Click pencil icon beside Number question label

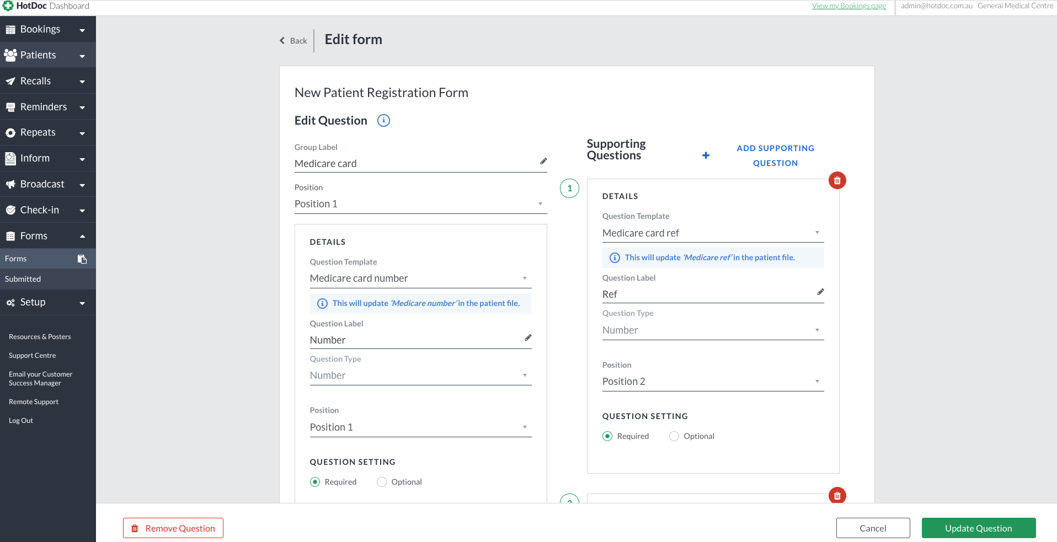[x=528, y=337]
